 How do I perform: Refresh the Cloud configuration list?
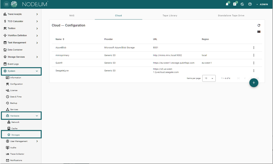(x=259, y=25)
